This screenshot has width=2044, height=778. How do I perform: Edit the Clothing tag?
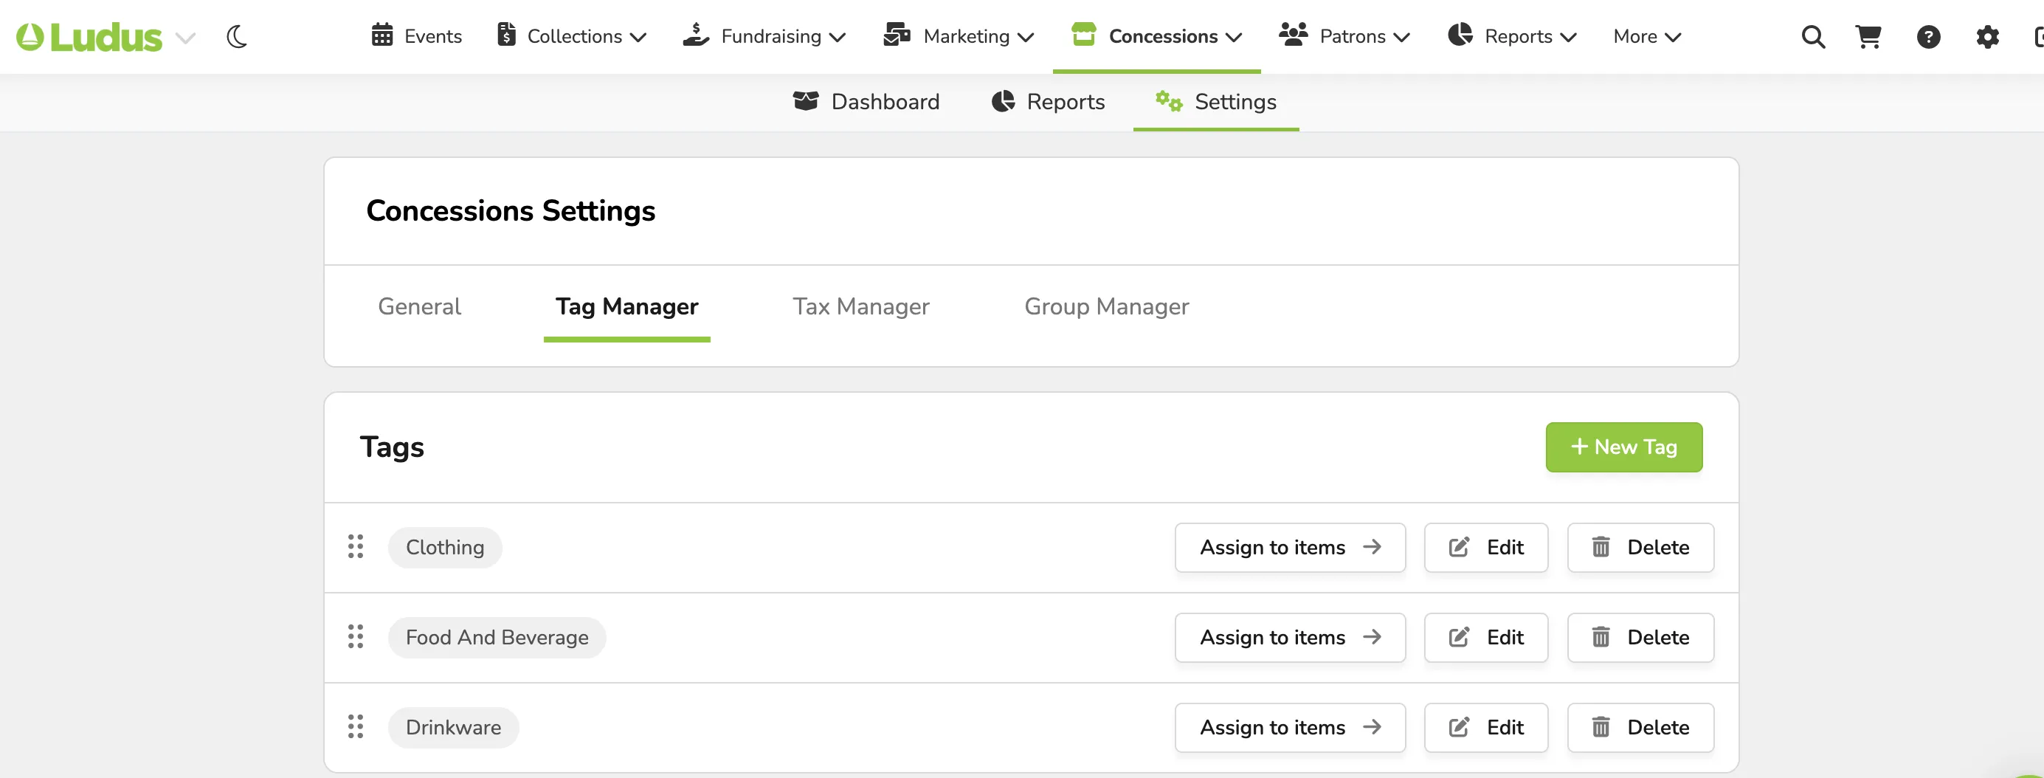[x=1485, y=547]
